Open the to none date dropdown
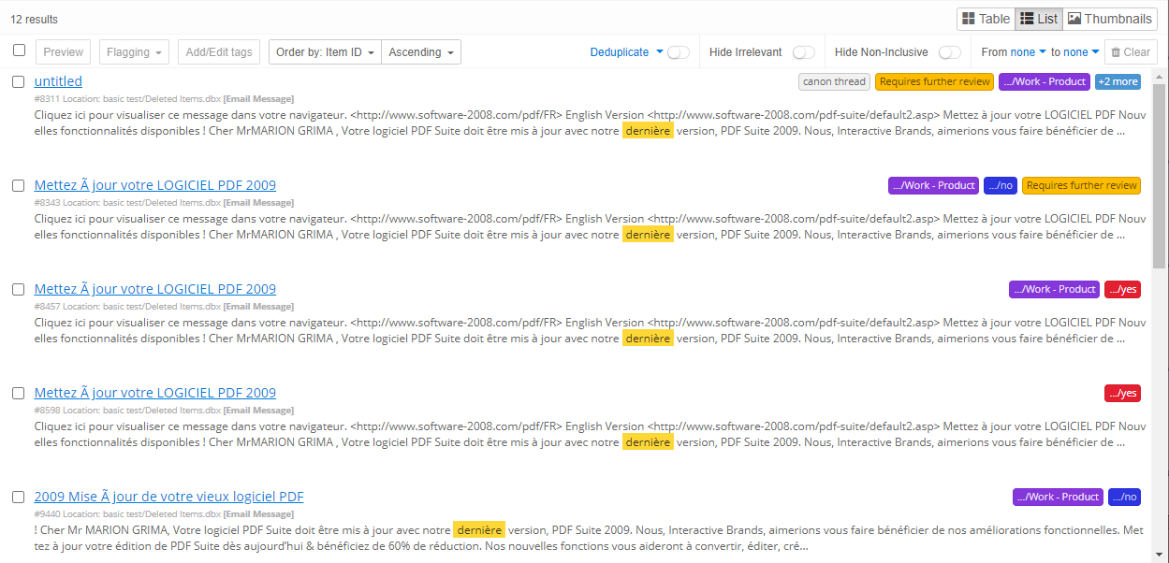The width and height of the screenshot is (1169, 563). [1081, 52]
